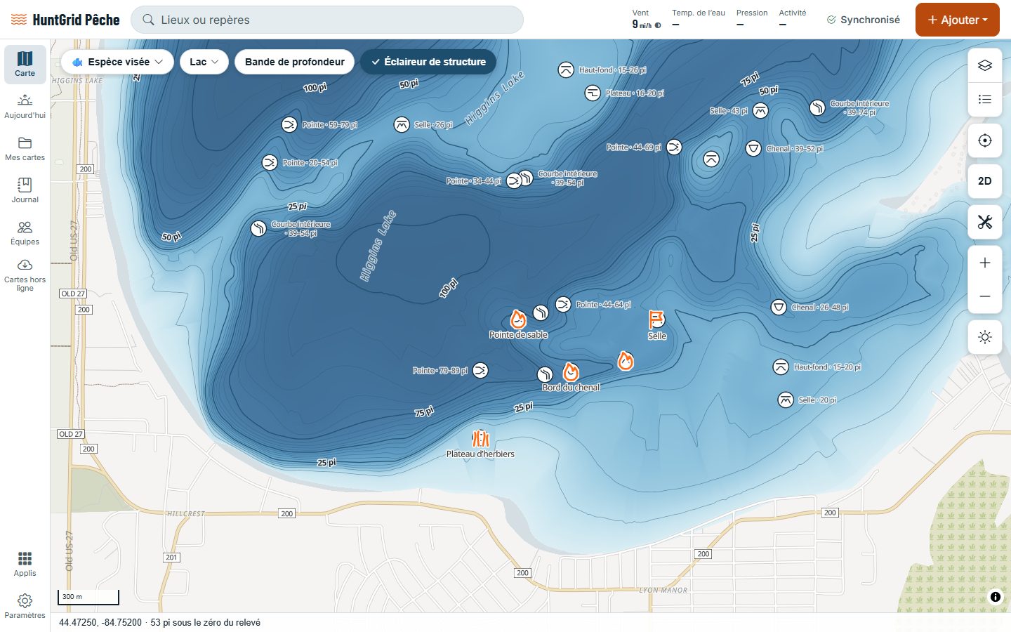Open Paramètres gear settings
1011x632 pixels.
25,607
